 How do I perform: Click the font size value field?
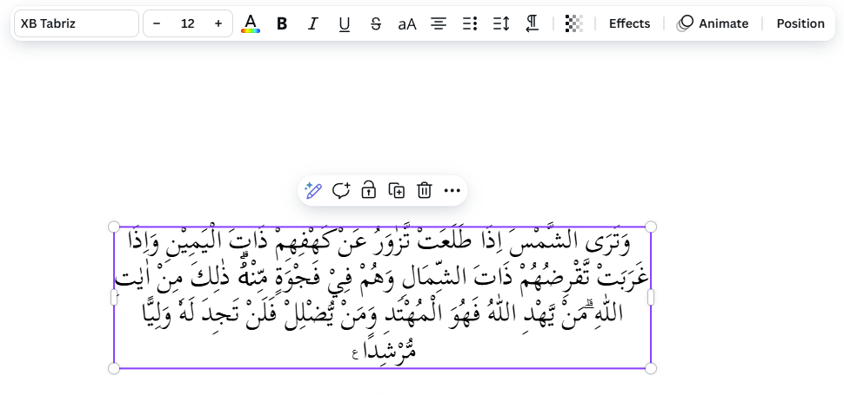click(x=187, y=23)
